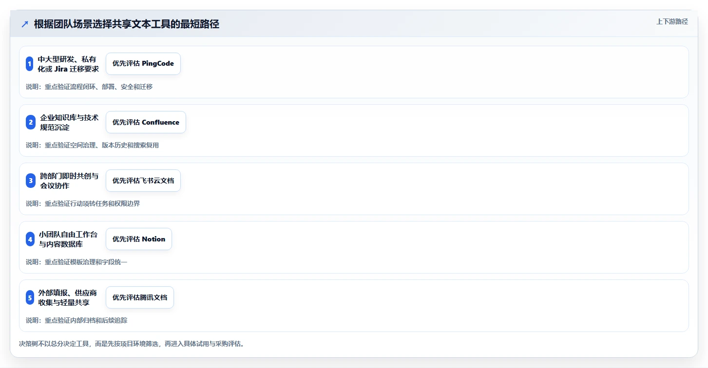Click the text 外部填报、供应商收集与轻量共享
Viewport: 708px width, 368px height.
tap(68, 297)
